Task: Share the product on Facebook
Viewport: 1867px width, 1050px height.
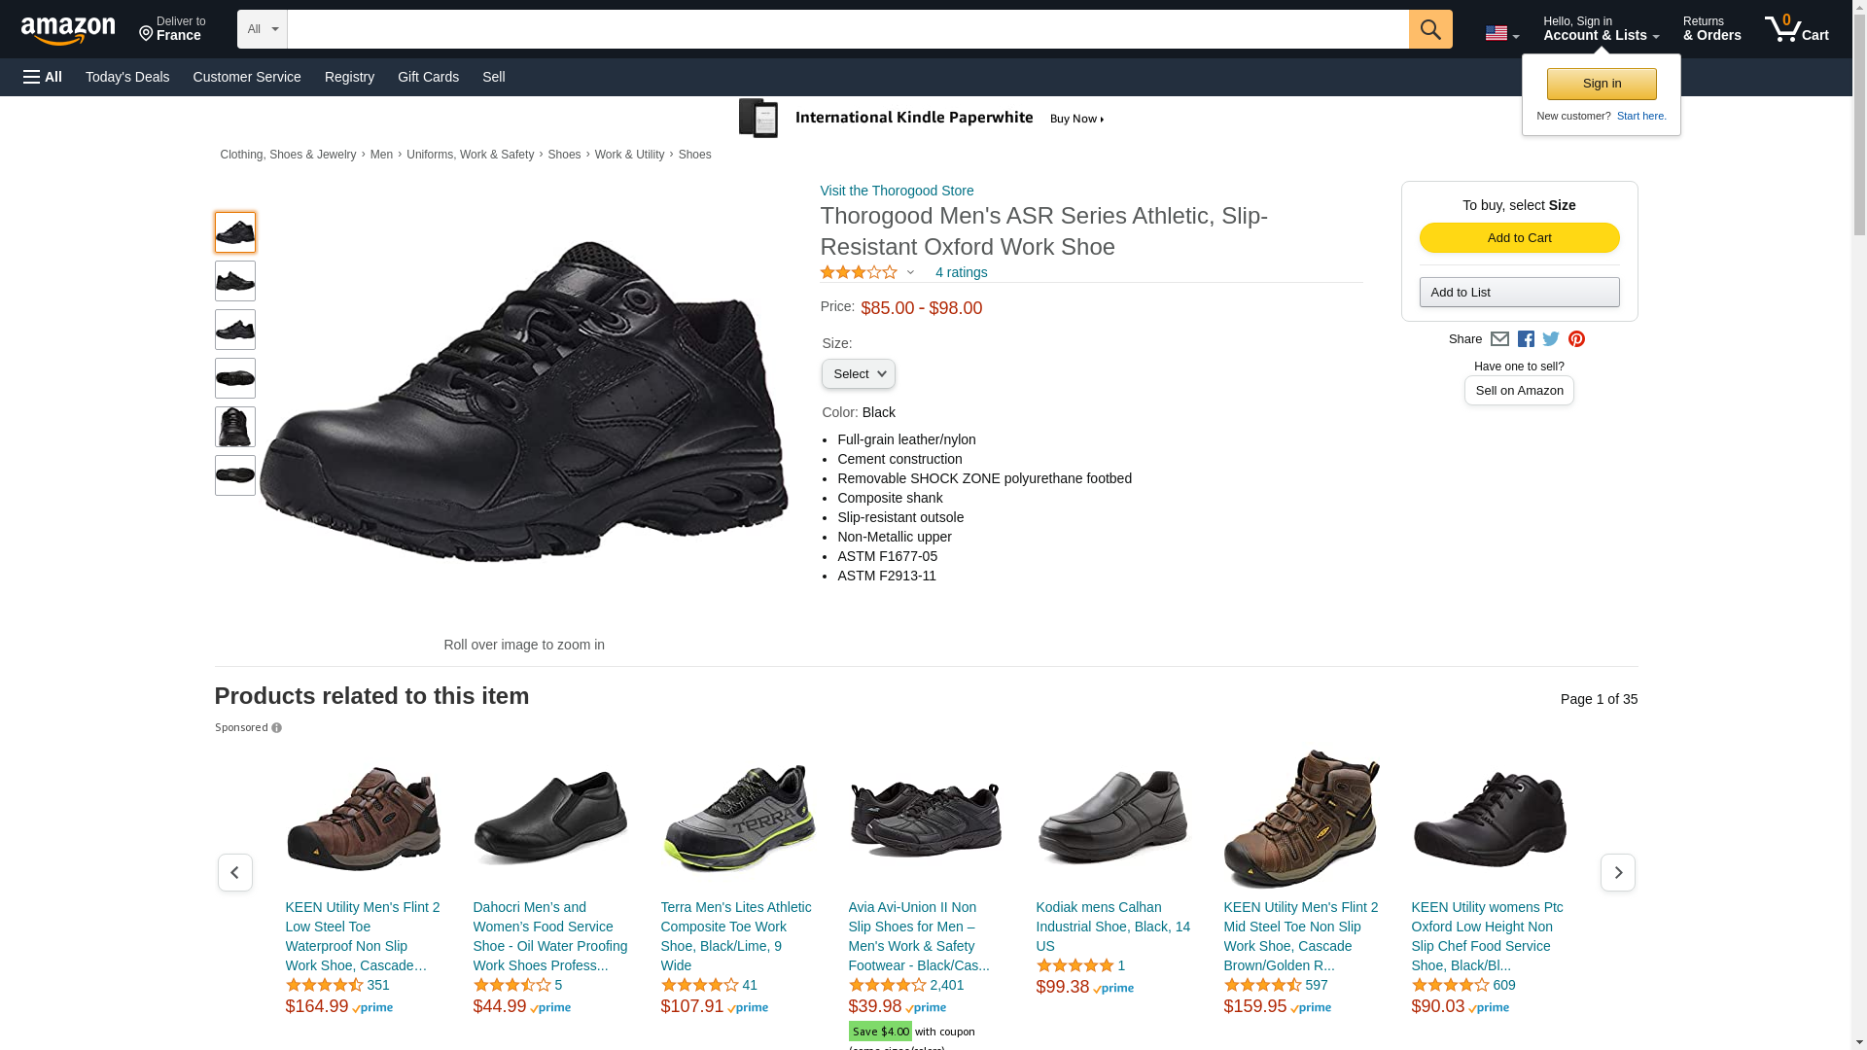Action: click(1526, 339)
